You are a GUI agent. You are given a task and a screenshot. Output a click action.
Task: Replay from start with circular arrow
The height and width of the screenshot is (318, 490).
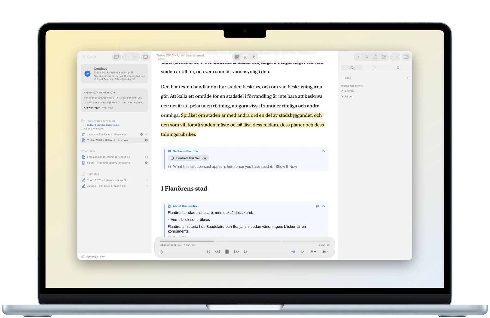(161, 252)
